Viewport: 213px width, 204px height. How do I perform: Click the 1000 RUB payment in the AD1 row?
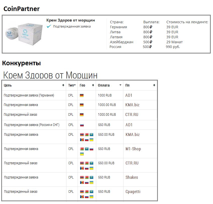point(105,95)
